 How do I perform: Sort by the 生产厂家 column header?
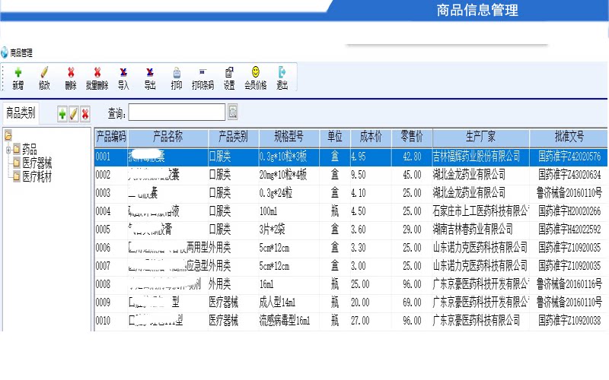click(481, 138)
